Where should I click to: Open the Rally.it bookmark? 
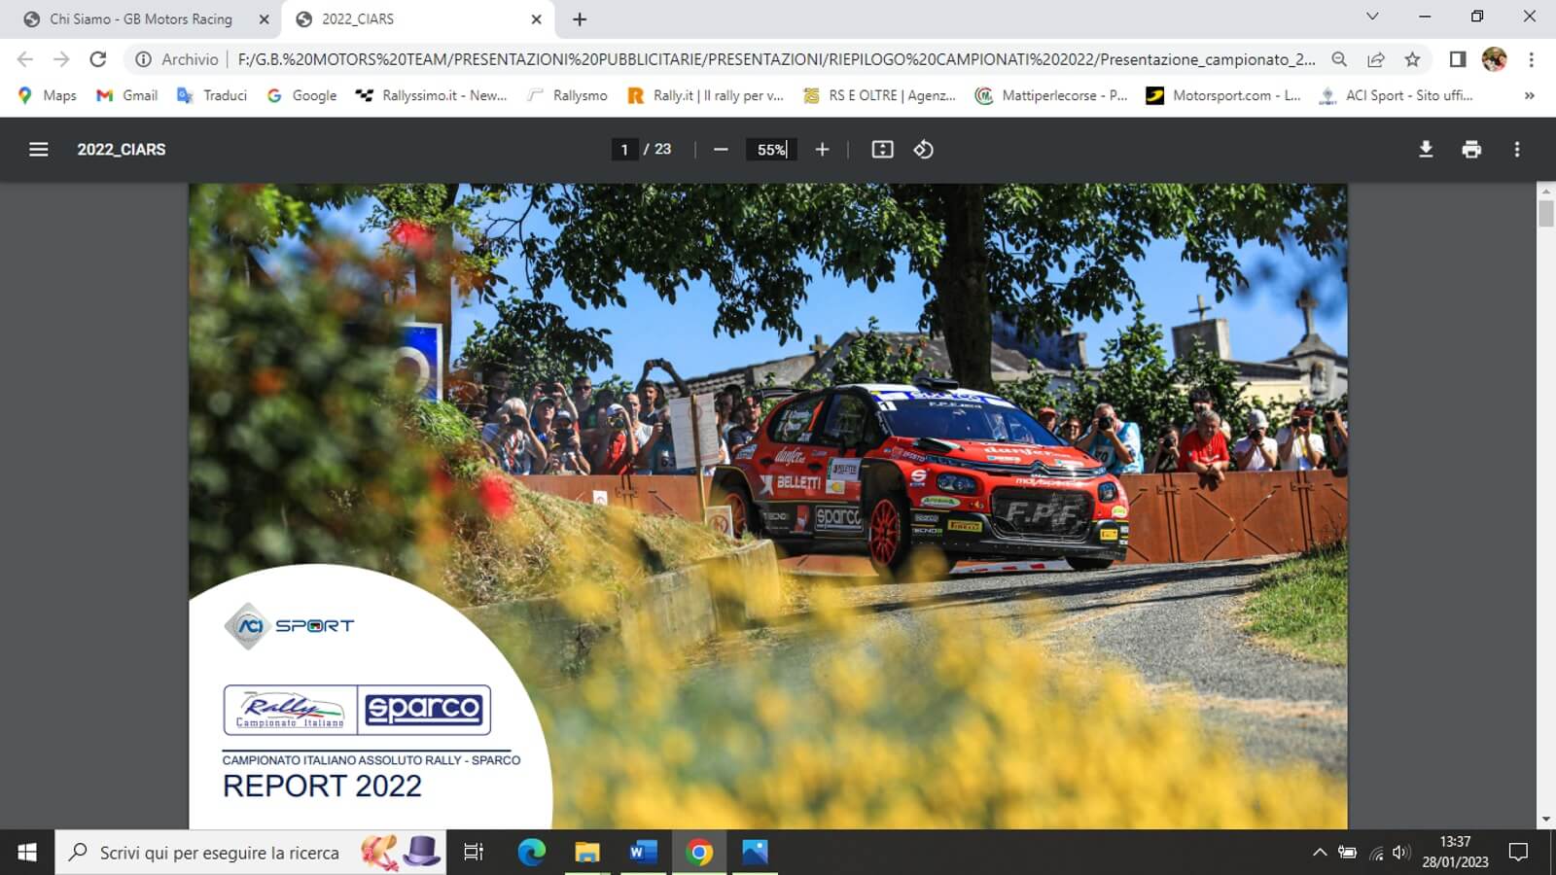[x=706, y=95]
